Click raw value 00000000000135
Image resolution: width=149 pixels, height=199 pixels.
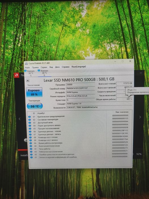(x=120, y=119)
